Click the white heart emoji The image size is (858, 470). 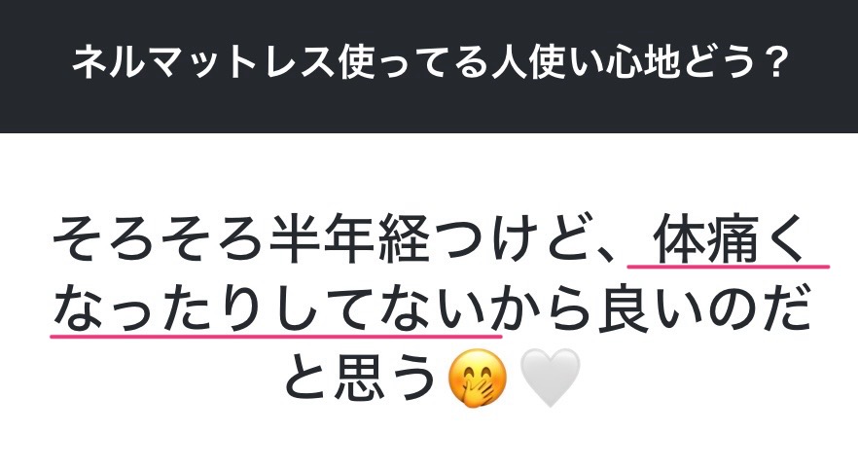click(550, 379)
